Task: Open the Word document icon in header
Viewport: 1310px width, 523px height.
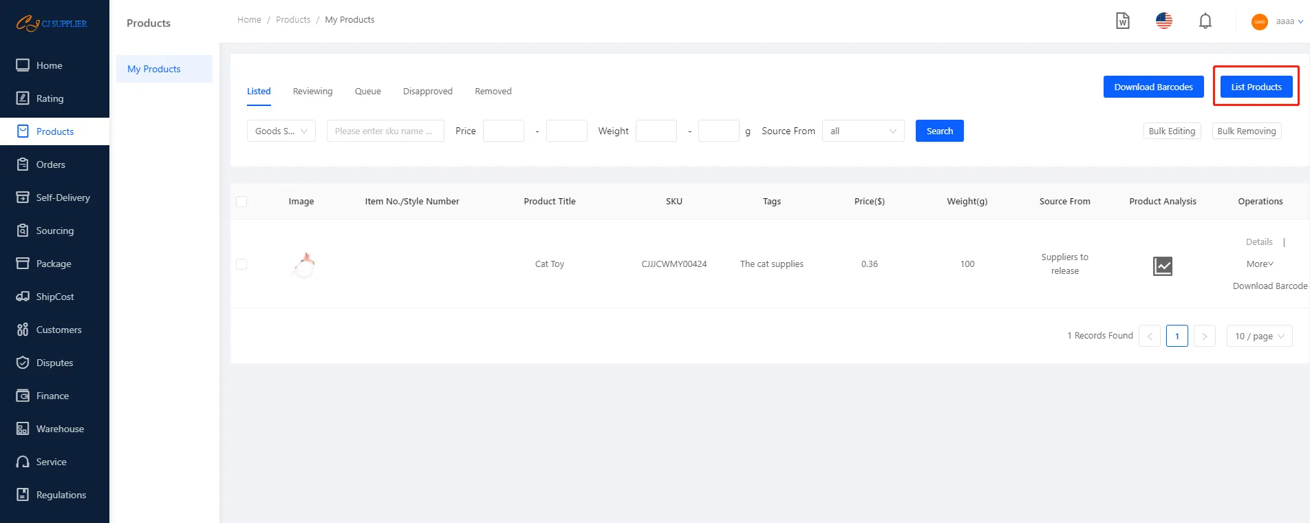Action: click(x=1122, y=21)
